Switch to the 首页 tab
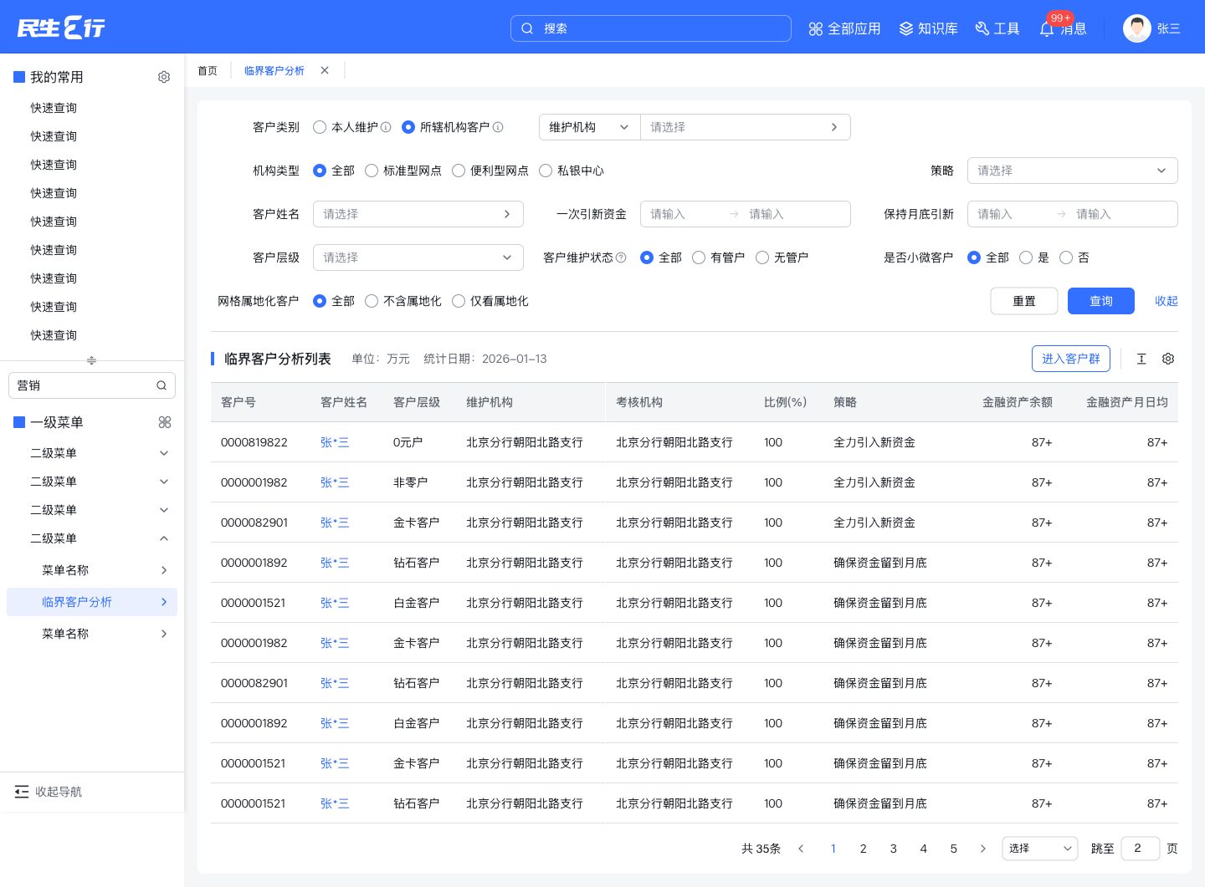 (208, 71)
